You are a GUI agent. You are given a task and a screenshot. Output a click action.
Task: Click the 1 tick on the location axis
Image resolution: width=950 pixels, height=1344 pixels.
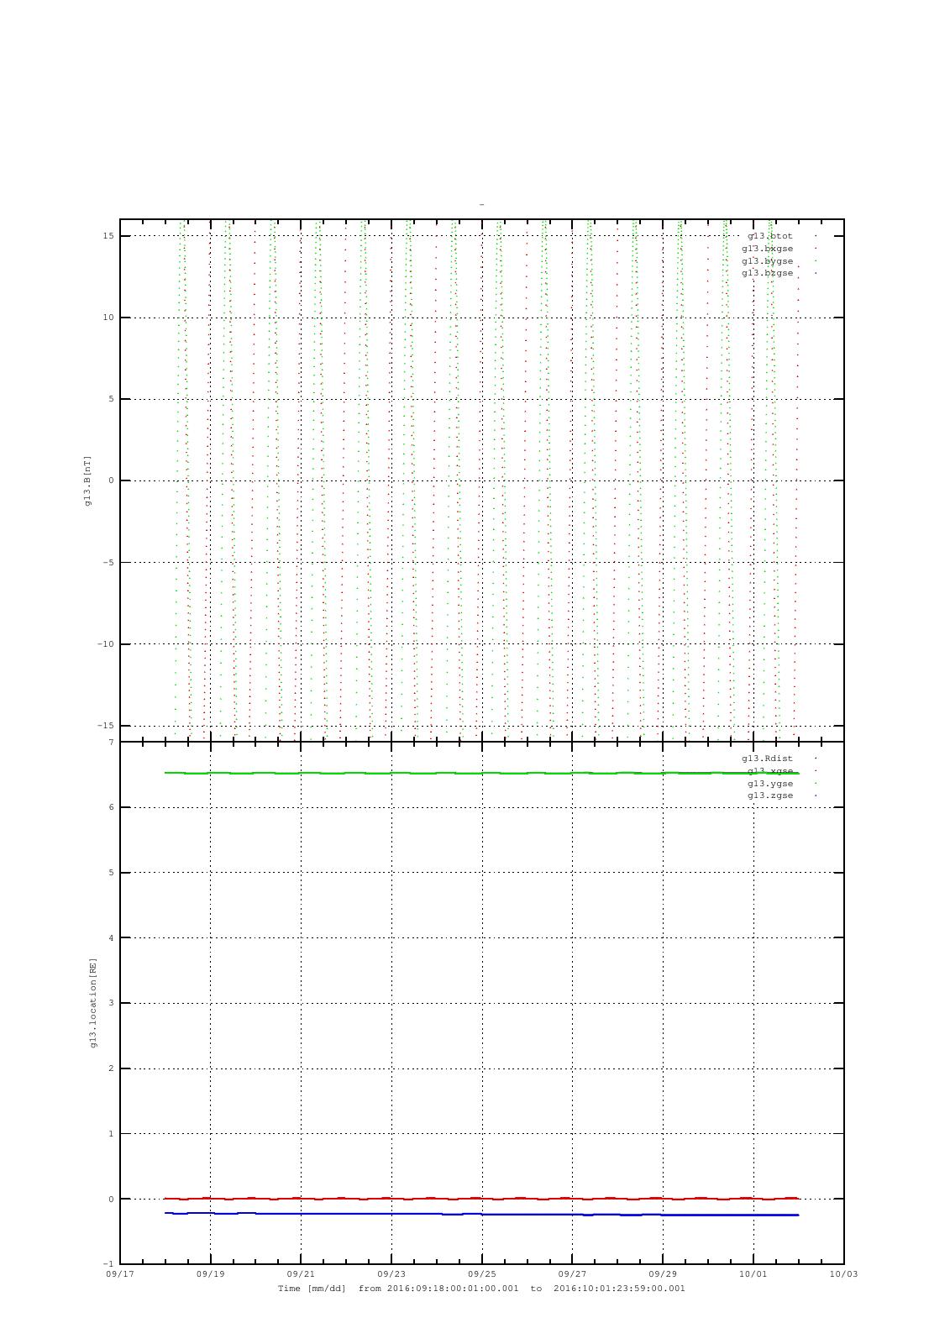[x=111, y=1134]
